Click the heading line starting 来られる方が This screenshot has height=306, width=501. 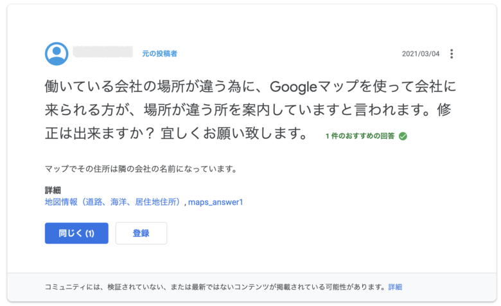pos(248,110)
